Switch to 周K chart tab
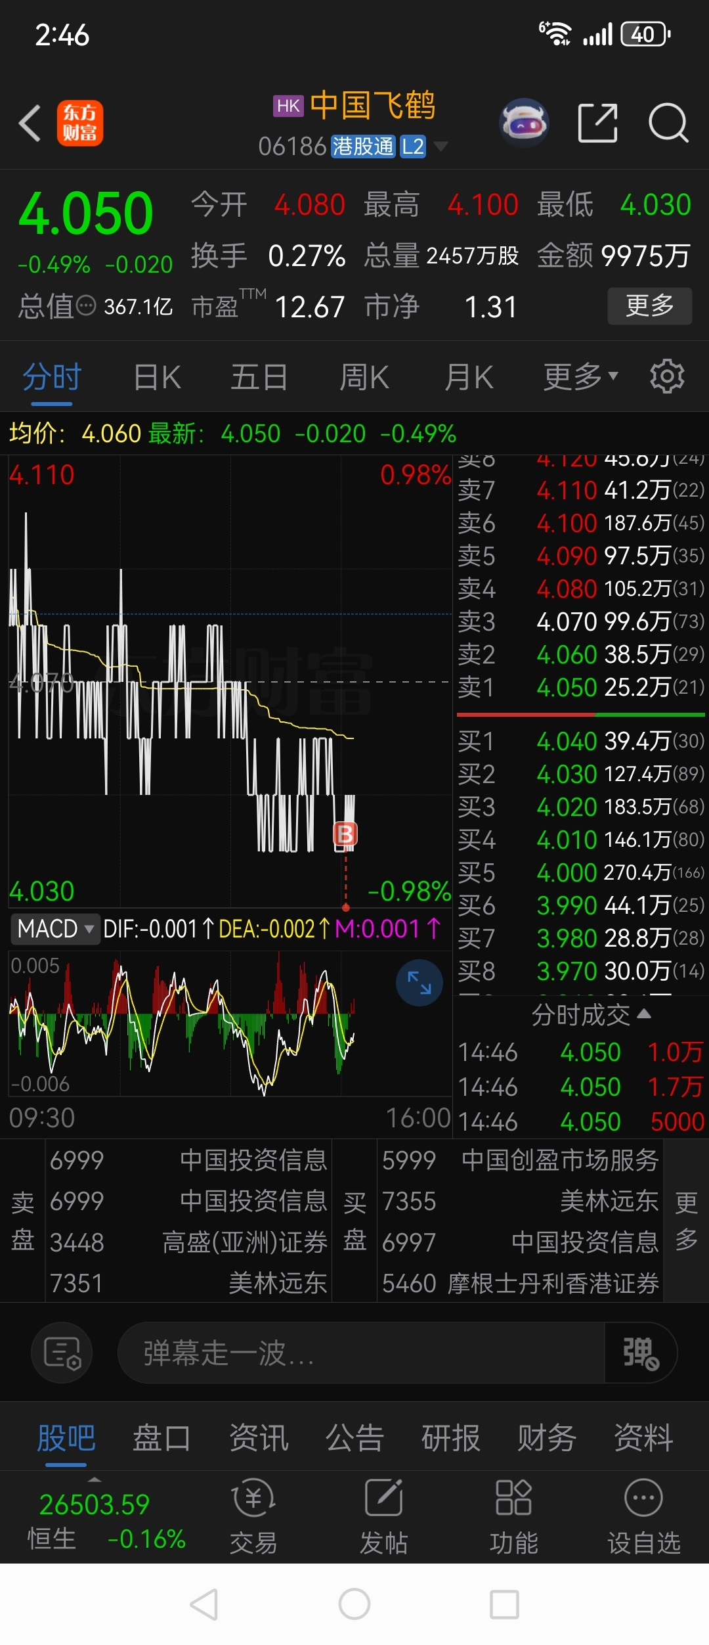The image size is (709, 1645). (x=364, y=377)
